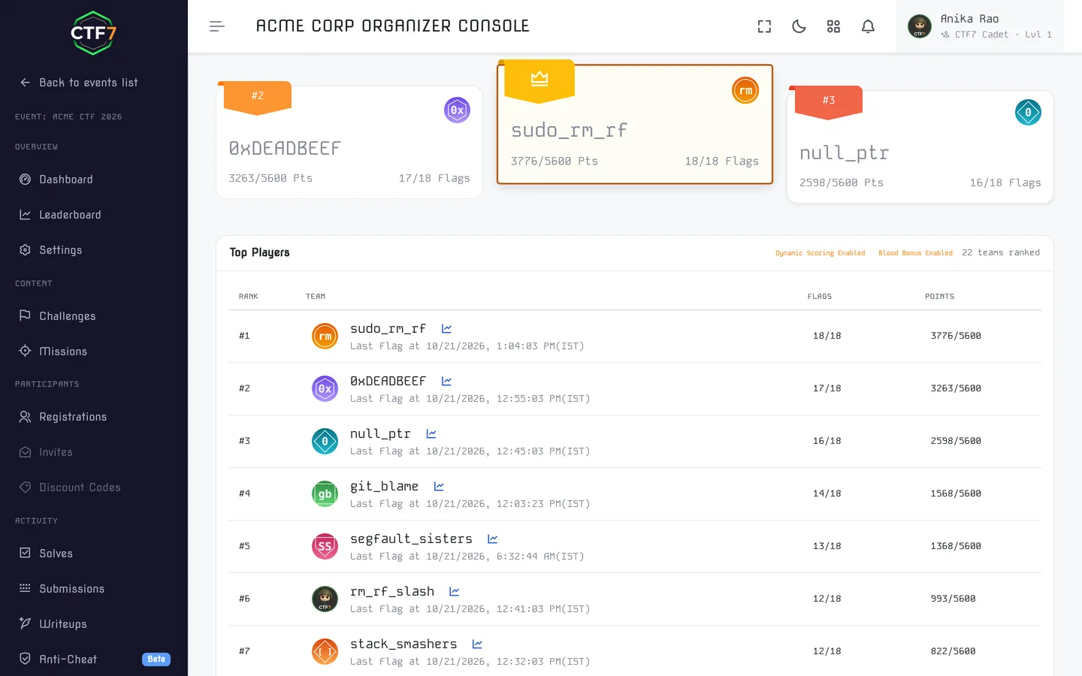Click the git_blame team name
Screen dimensions: 1082x676
coord(385,486)
